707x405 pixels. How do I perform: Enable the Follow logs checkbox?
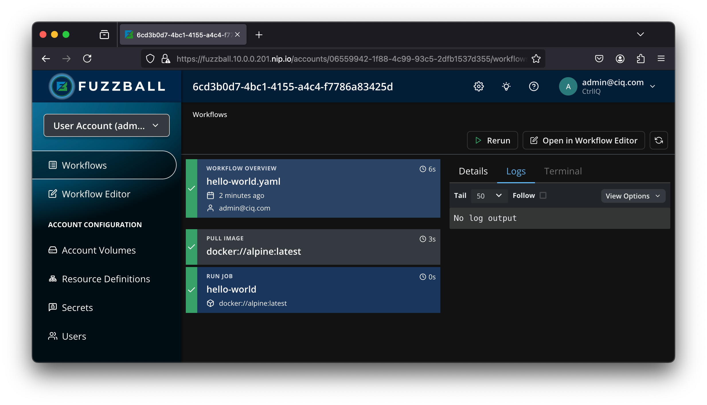coord(543,195)
